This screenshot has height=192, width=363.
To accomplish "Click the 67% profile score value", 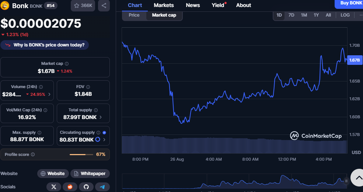I will point(101,154).
